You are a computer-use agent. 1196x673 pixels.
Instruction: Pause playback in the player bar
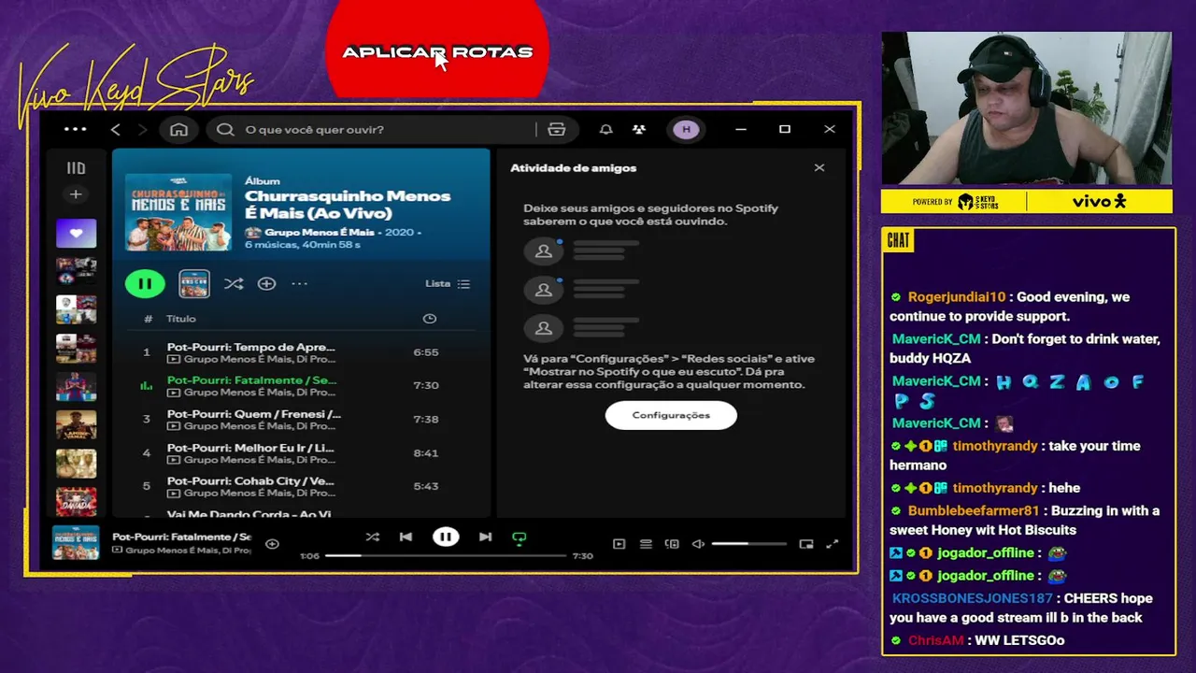coord(446,537)
